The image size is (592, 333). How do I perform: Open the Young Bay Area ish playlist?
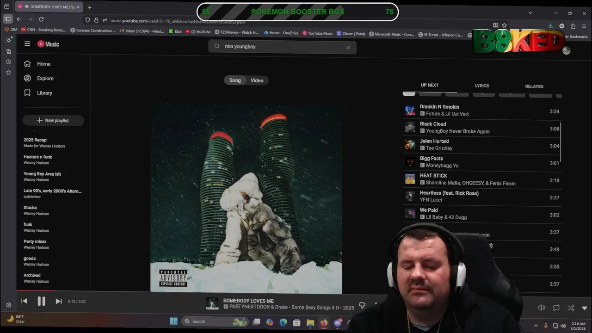(42, 177)
